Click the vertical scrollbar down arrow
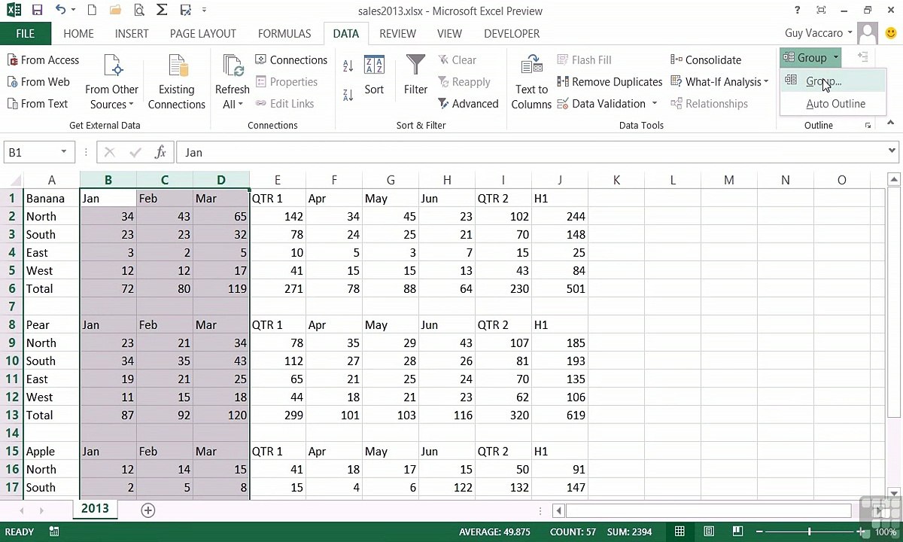 tap(894, 494)
